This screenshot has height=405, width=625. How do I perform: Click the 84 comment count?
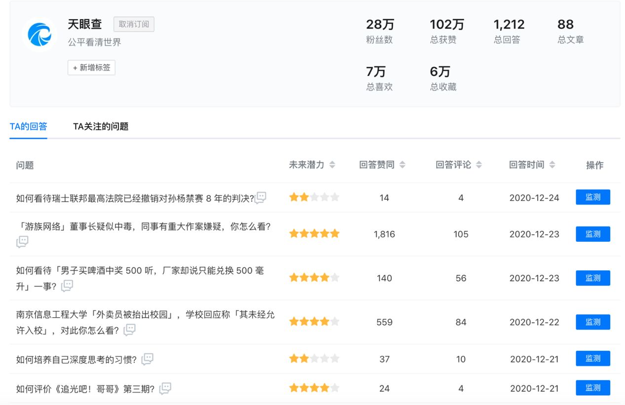(x=461, y=322)
